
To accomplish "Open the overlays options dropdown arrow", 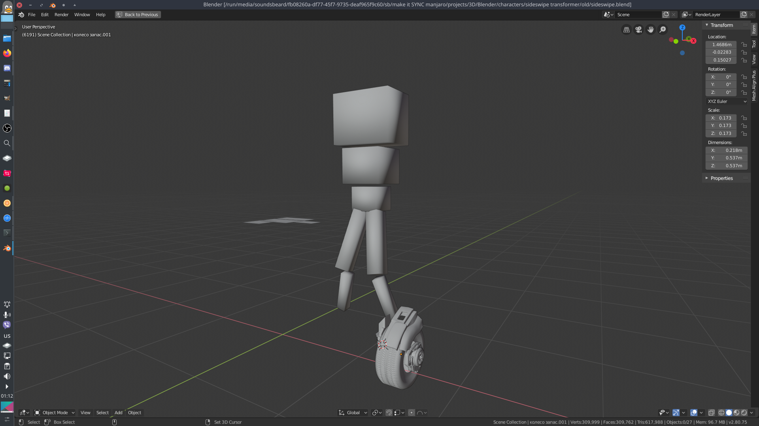I will [701, 413].
